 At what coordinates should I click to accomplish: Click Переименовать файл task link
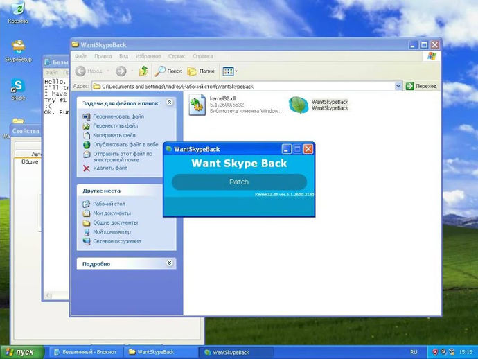pos(118,116)
